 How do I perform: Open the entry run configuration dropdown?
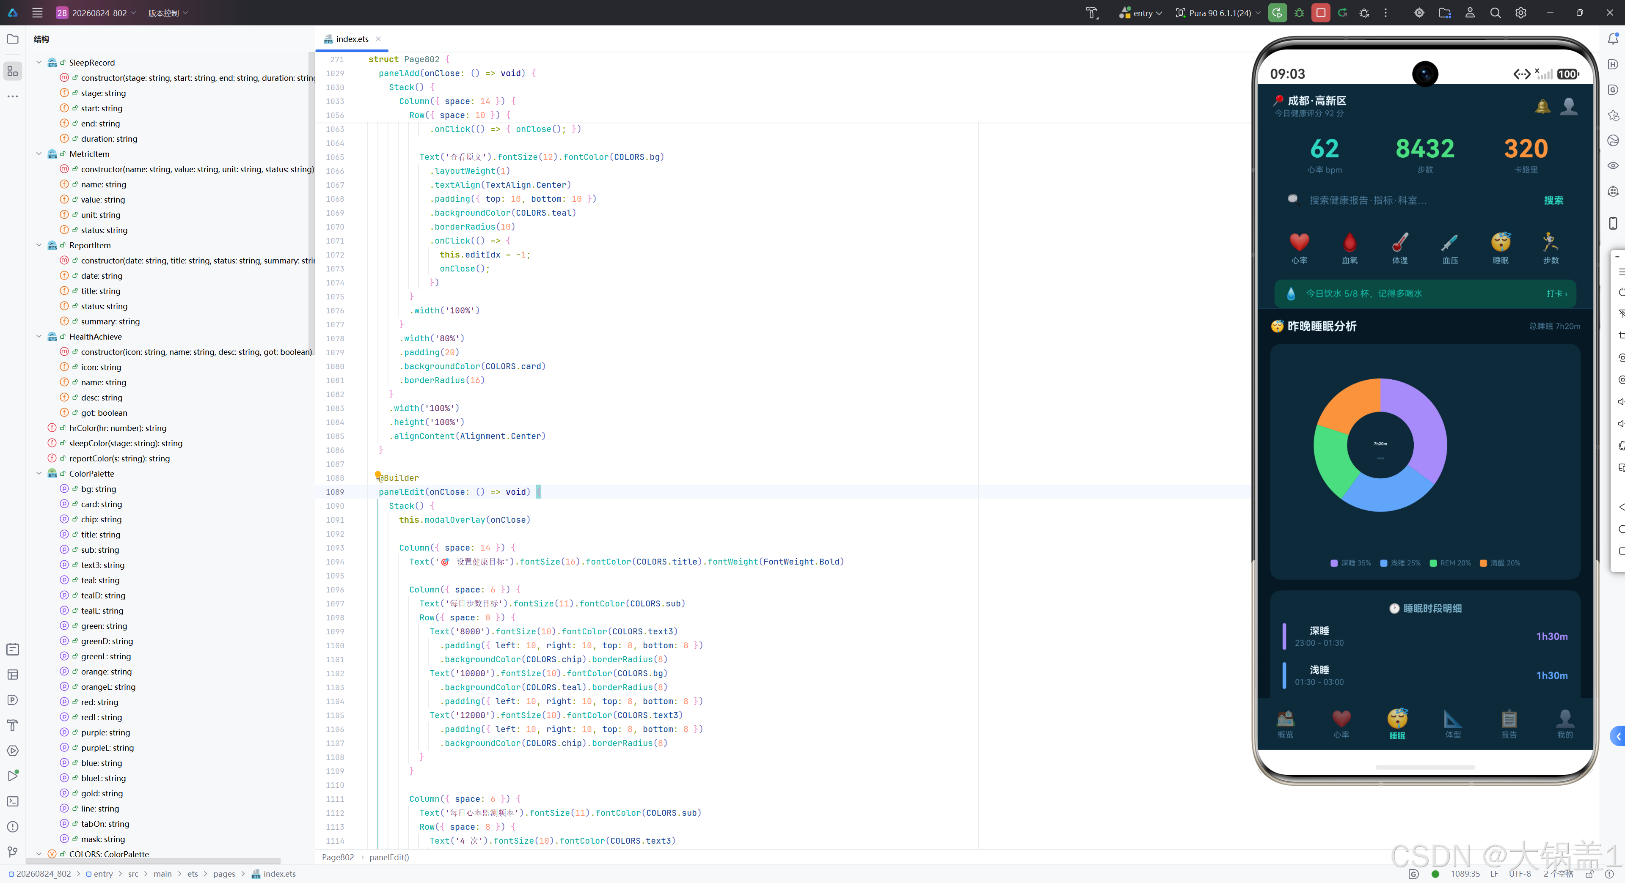[1140, 13]
